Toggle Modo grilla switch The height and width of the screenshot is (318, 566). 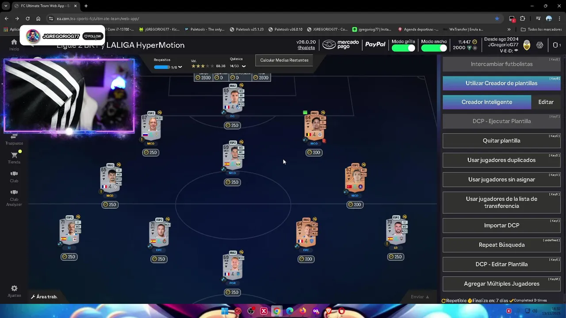[x=403, y=48]
